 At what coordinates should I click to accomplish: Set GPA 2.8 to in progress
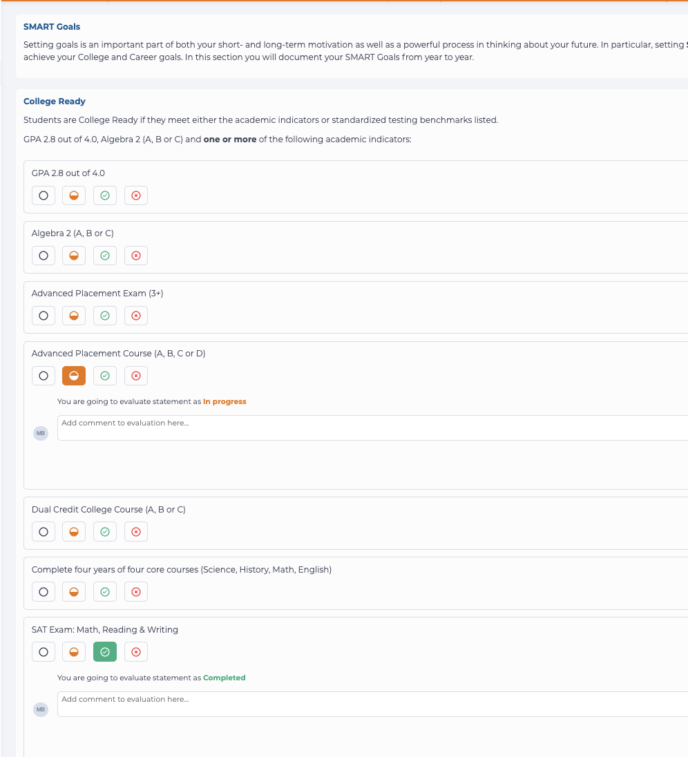[x=74, y=195]
